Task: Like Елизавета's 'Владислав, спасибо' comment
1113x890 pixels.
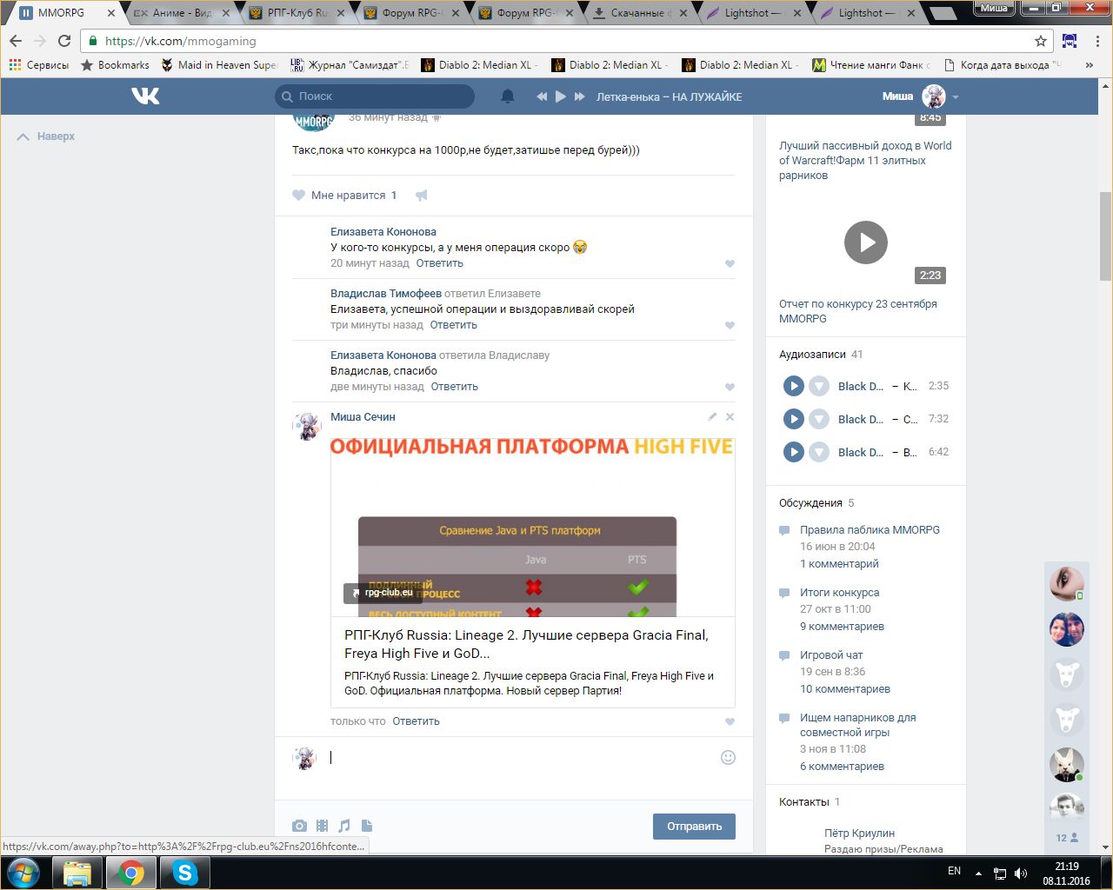Action: click(x=730, y=387)
